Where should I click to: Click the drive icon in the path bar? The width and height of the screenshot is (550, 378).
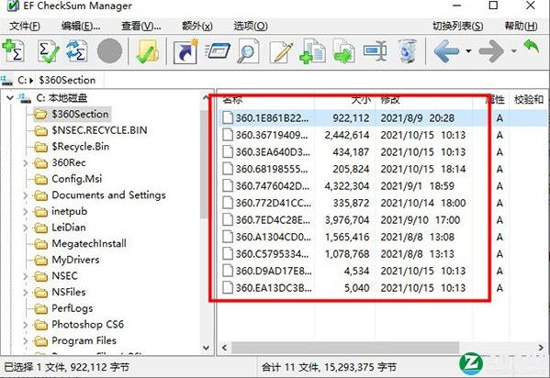click(x=6, y=81)
